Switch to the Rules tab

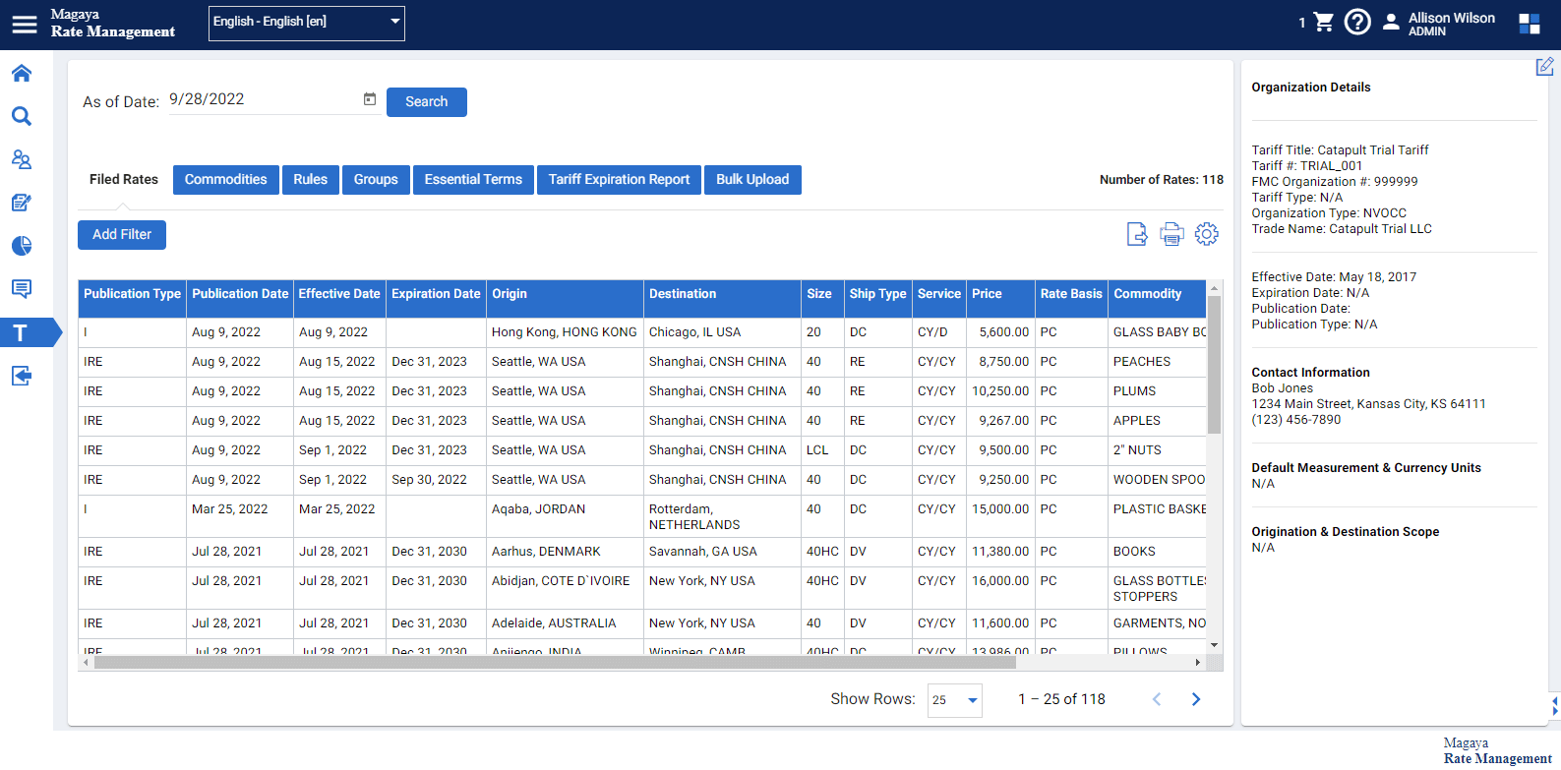311,180
